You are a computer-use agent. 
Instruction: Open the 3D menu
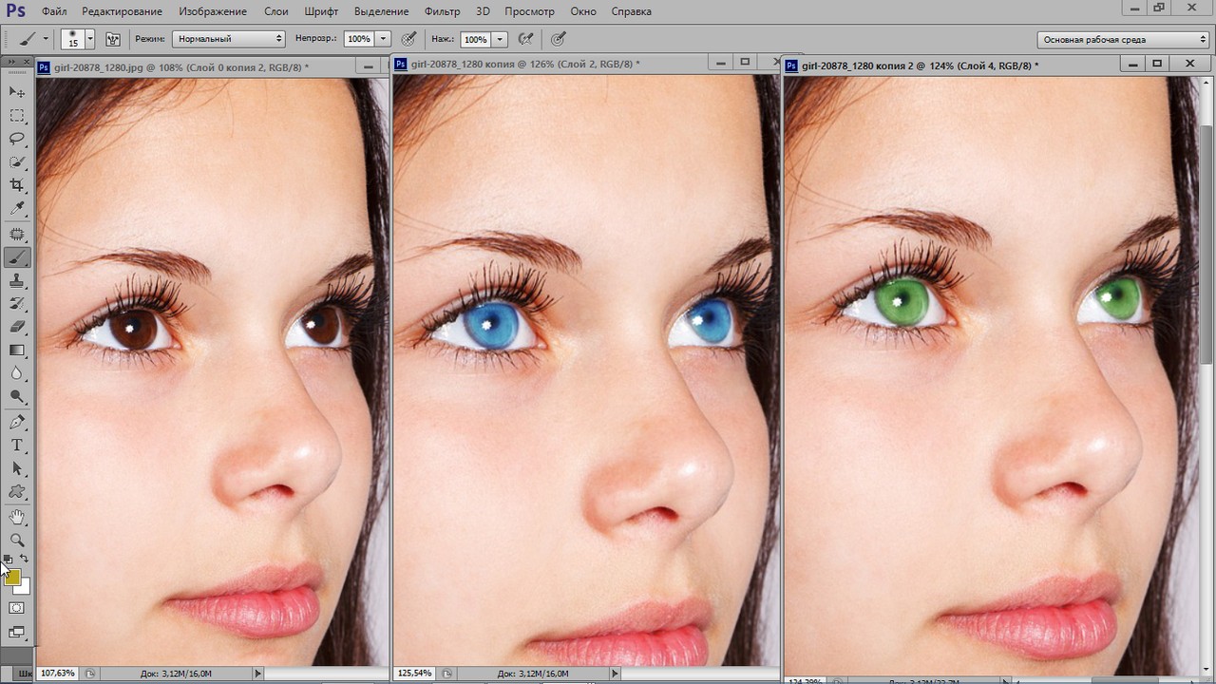click(483, 11)
